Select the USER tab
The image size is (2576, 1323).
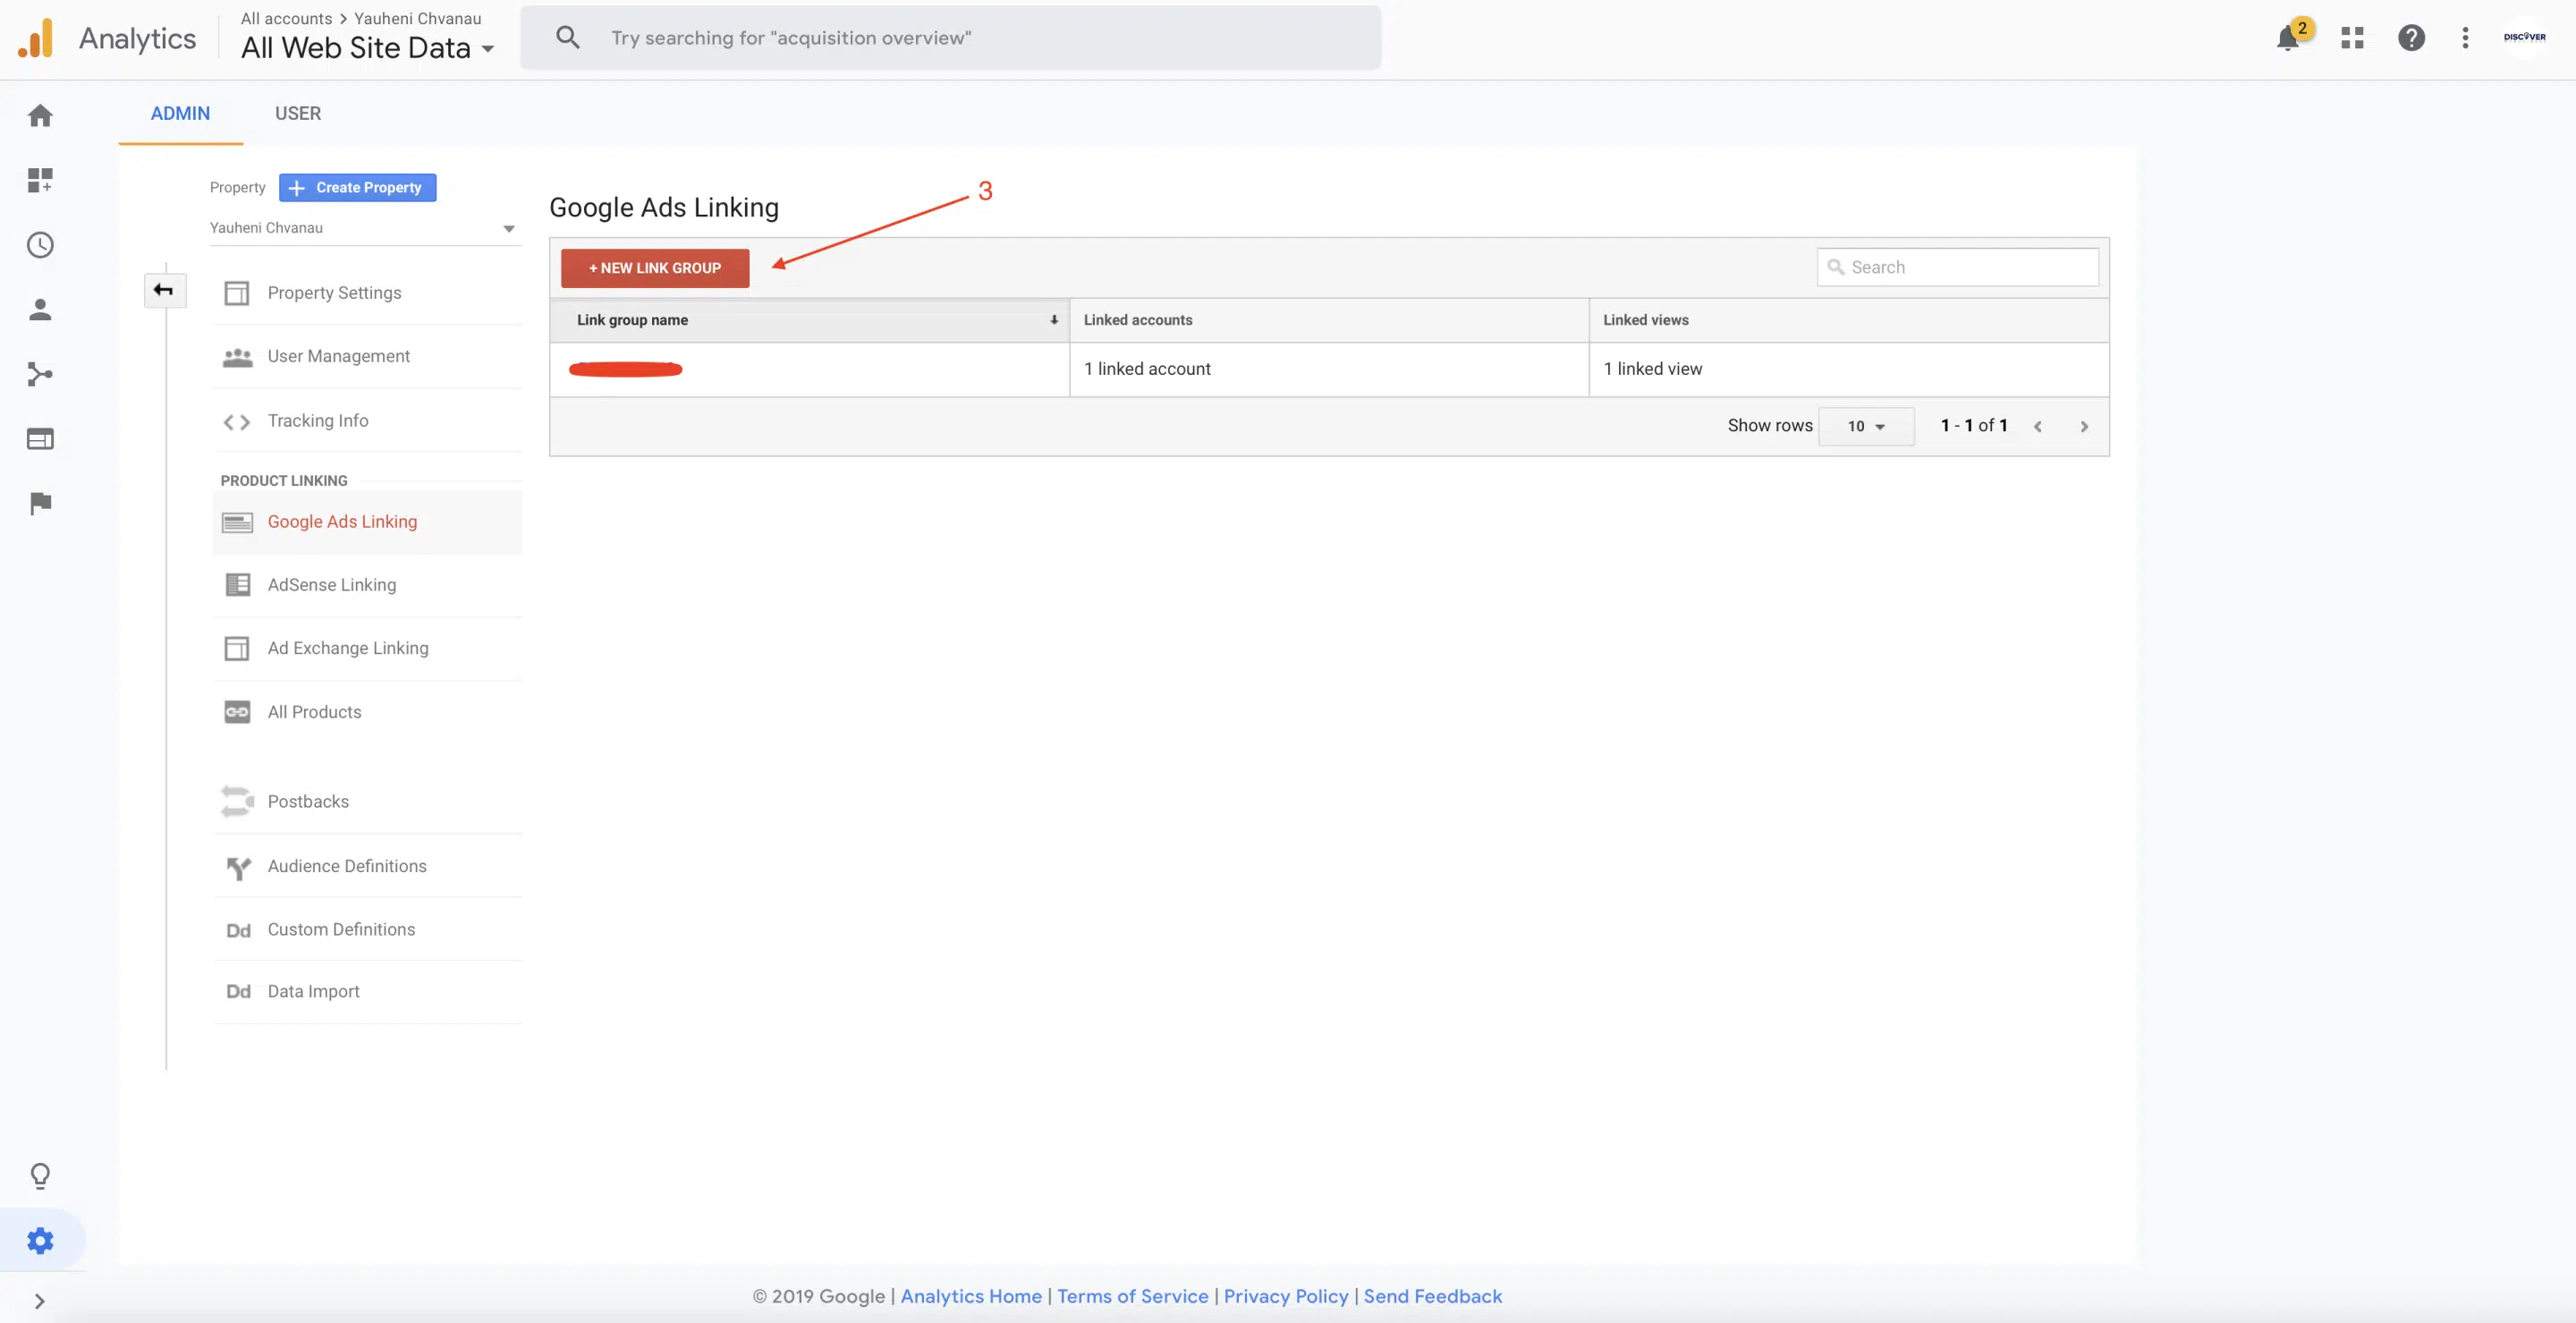297,113
